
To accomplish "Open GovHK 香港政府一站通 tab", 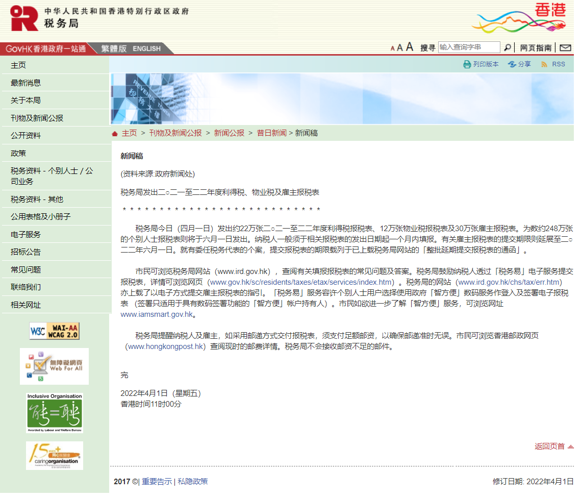I will point(45,48).
